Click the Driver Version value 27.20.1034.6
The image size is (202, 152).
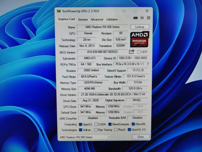click(113, 94)
